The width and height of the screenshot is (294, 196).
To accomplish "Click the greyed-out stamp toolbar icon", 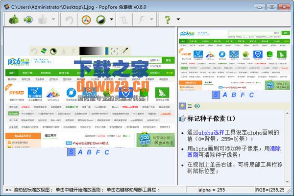I will pos(43,19).
